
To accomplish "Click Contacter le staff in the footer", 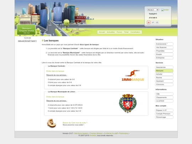I will [x=111, y=133].
